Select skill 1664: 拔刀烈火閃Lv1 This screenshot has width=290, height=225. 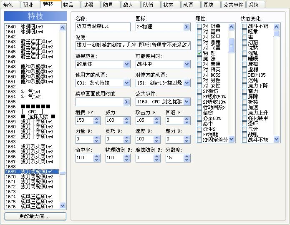pos(32,147)
